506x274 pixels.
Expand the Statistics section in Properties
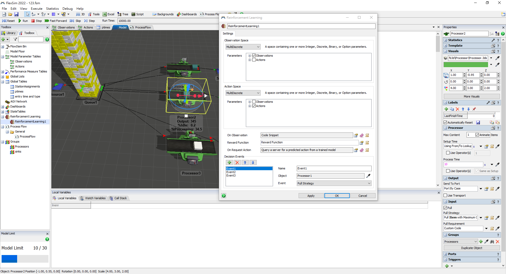pos(446,40)
